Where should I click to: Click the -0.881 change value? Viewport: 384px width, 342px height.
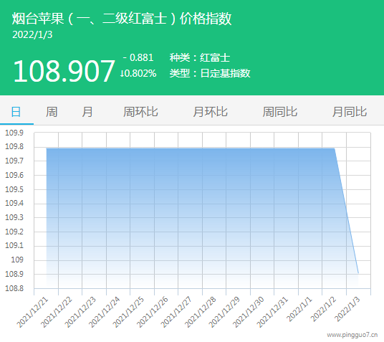click(138, 57)
